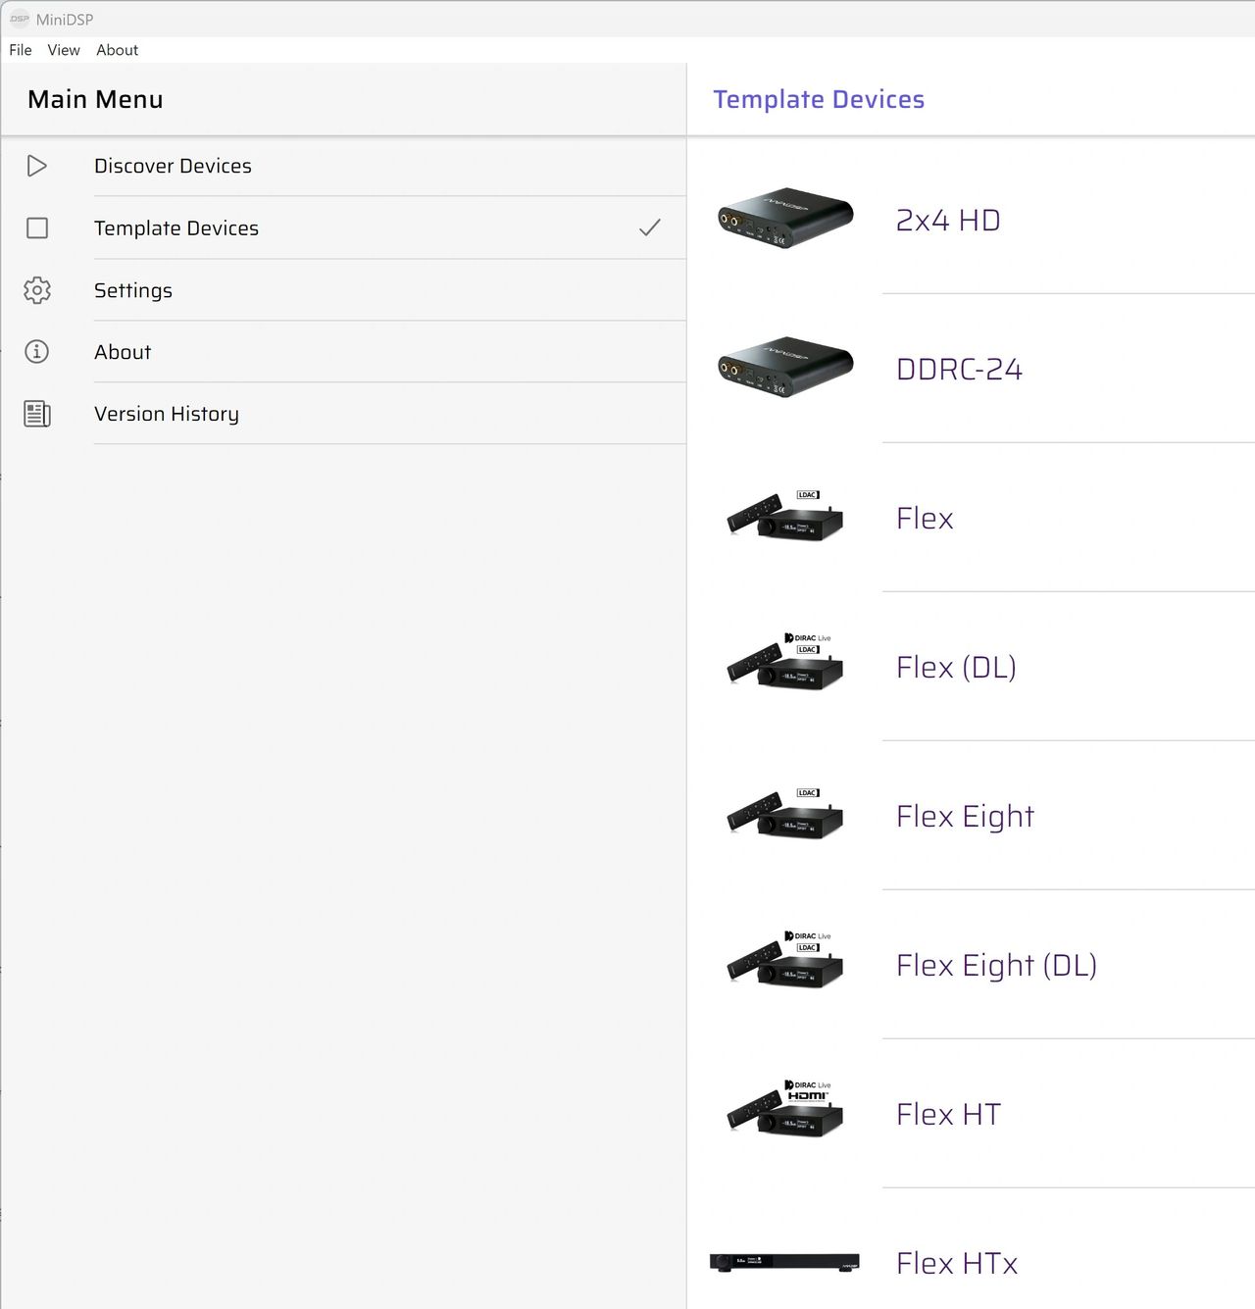This screenshot has width=1255, height=1309.
Task: Click the Discover Devices play icon
Action: pyautogui.click(x=37, y=166)
